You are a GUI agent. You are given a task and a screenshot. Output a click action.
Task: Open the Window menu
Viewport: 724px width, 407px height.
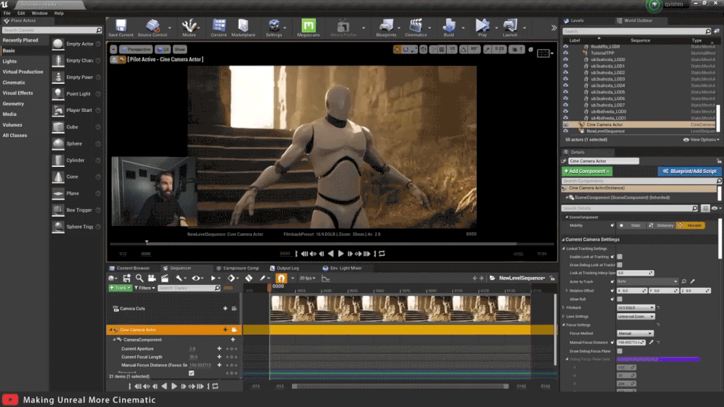click(39, 13)
